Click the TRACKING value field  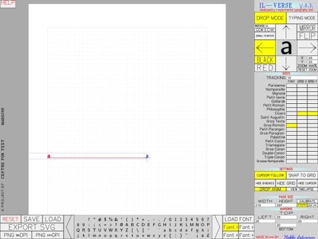pyautogui.click(x=302, y=78)
